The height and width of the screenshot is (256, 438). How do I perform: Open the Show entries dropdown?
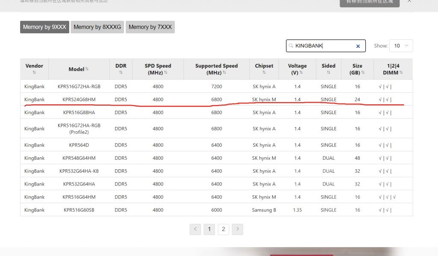[401, 46]
